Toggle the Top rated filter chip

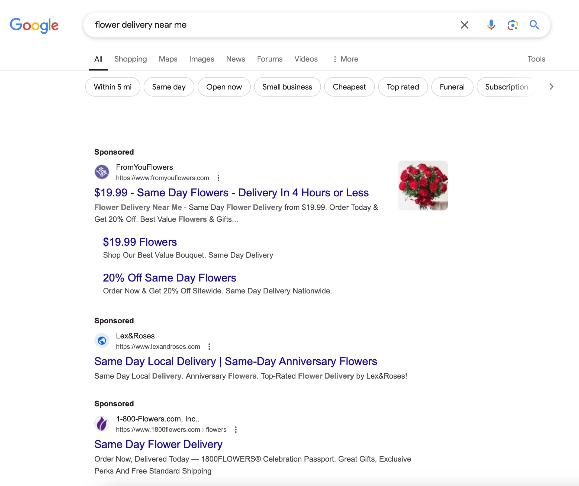(x=403, y=87)
